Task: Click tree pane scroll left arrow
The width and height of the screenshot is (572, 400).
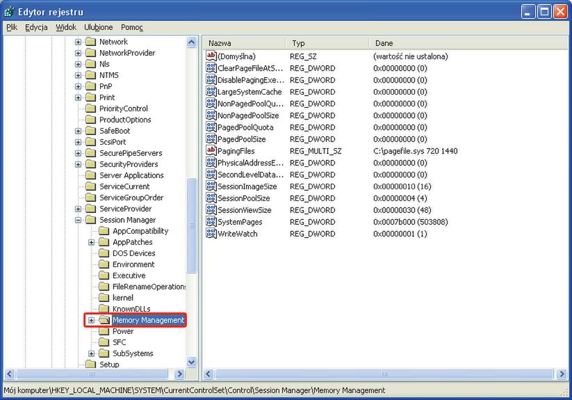Action: coord(10,374)
